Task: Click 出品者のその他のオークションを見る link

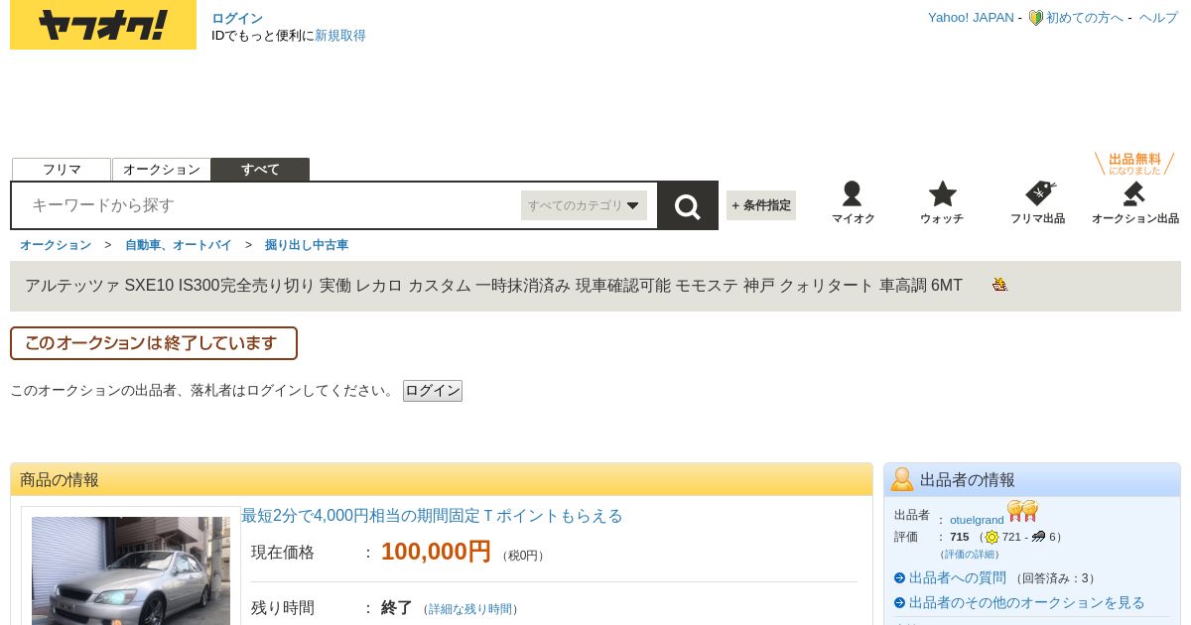Action: pyautogui.click(x=1027, y=602)
